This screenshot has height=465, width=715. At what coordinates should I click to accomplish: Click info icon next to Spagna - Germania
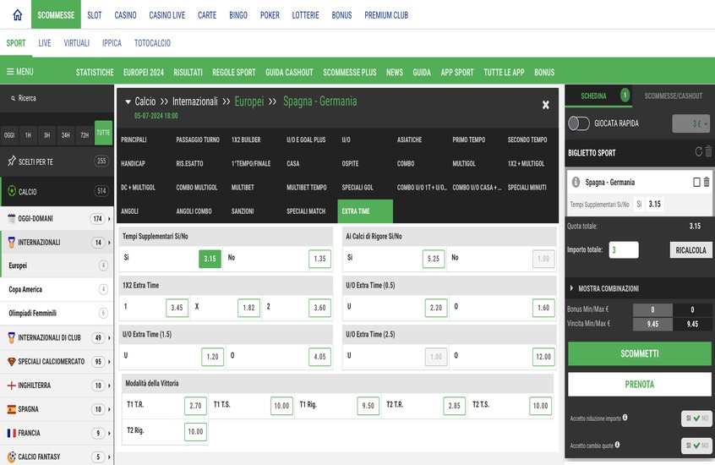click(x=576, y=182)
